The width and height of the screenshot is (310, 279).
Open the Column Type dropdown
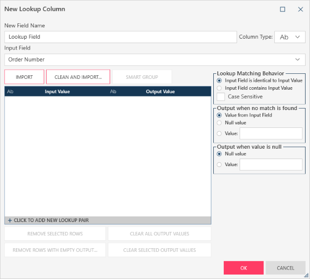290,37
